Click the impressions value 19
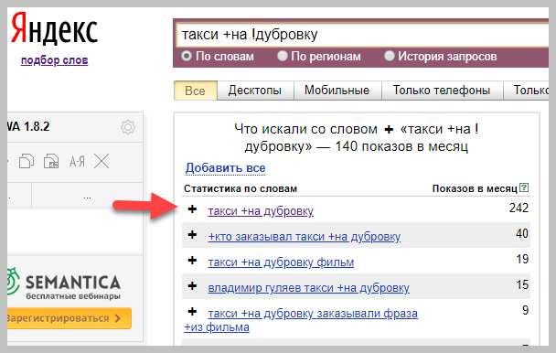Screen dimensions: 556x353 click(522, 260)
